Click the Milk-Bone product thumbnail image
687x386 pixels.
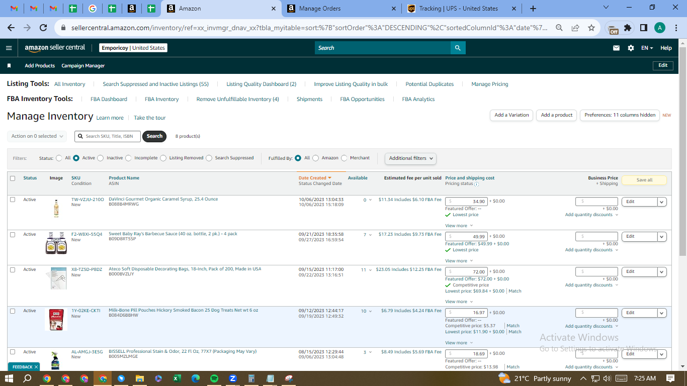point(56,320)
